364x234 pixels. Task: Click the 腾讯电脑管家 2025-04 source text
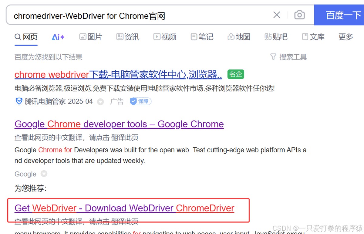pyautogui.click(x=59, y=101)
